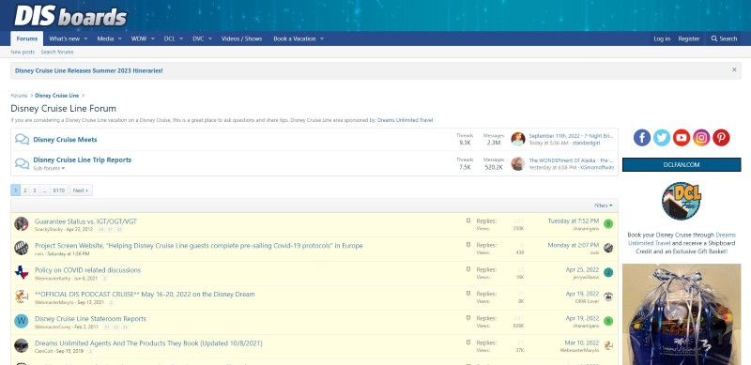
Task: Expand the WDW dropdown arrow
Action: (x=152, y=38)
